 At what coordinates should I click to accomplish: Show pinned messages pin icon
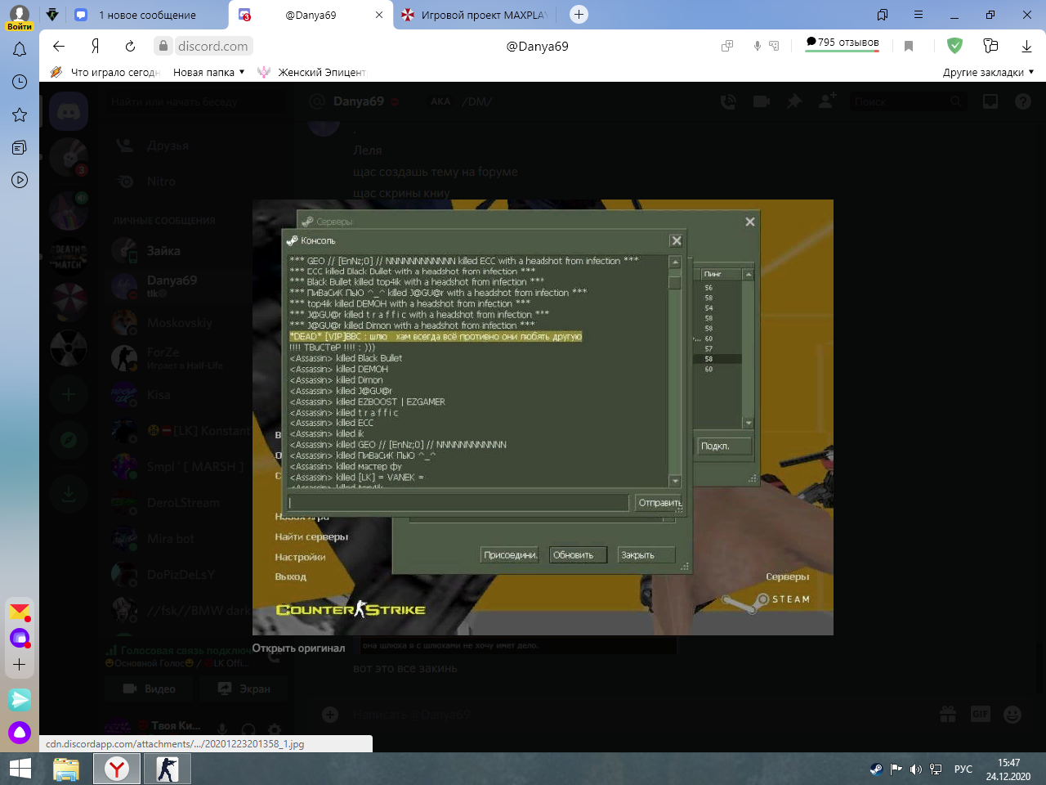point(794,101)
